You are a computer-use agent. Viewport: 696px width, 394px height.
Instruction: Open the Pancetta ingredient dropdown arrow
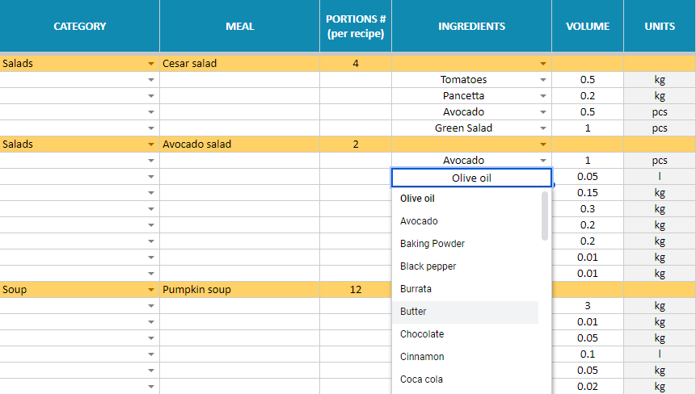pos(543,96)
